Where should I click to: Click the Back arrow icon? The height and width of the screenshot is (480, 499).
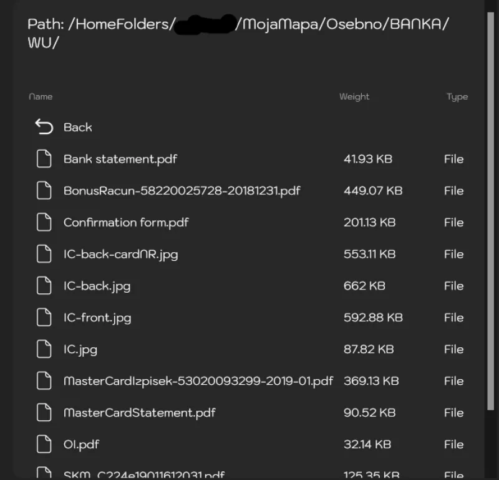tap(44, 127)
